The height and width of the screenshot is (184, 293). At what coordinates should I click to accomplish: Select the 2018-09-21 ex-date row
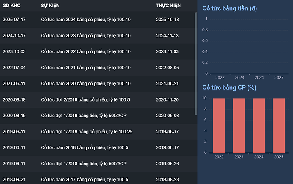pyautogui.click(x=14, y=180)
